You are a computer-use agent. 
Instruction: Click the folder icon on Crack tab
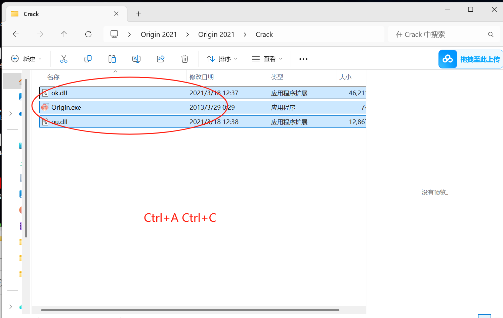pyautogui.click(x=14, y=14)
